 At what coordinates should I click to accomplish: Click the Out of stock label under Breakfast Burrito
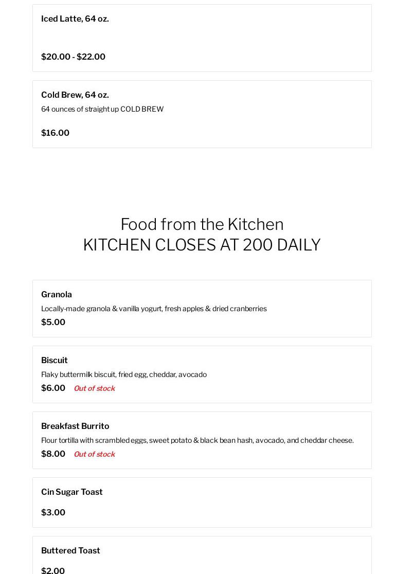94,454
